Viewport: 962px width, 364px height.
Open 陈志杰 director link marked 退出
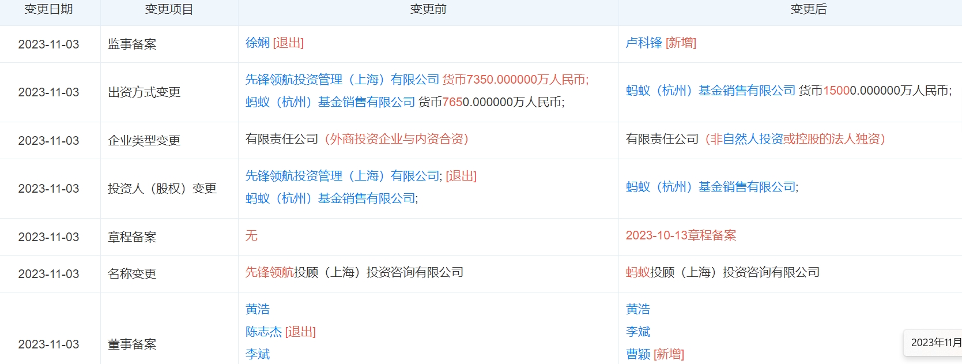[x=264, y=332]
